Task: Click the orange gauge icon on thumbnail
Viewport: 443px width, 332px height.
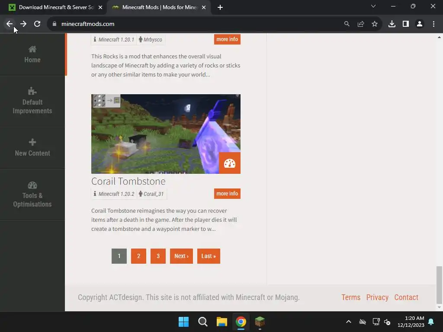Action: click(x=230, y=163)
